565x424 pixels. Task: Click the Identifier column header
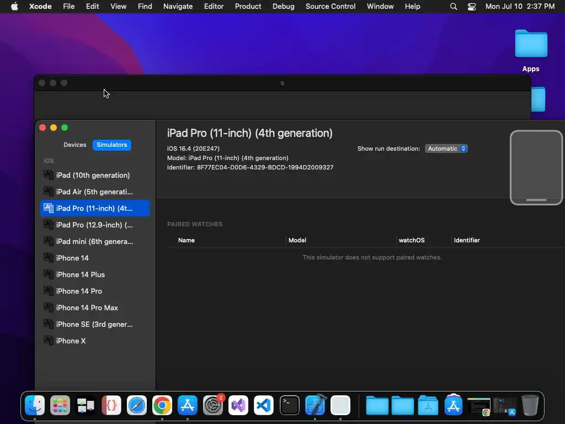(x=467, y=240)
